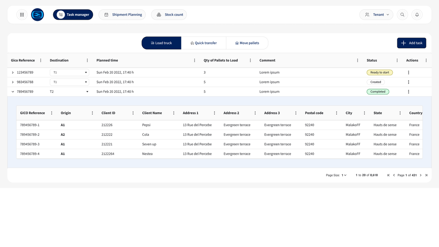The width and height of the screenshot is (439, 247).
Task: Switch to Quick transfer tab
Action: (204, 43)
